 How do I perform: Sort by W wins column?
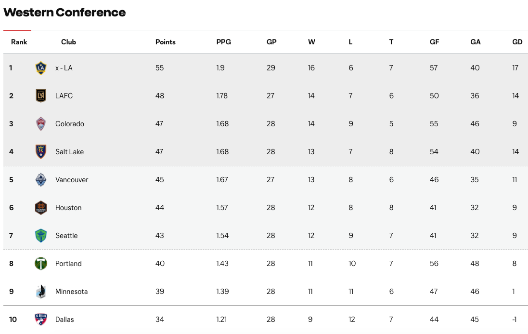click(x=311, y=42)
